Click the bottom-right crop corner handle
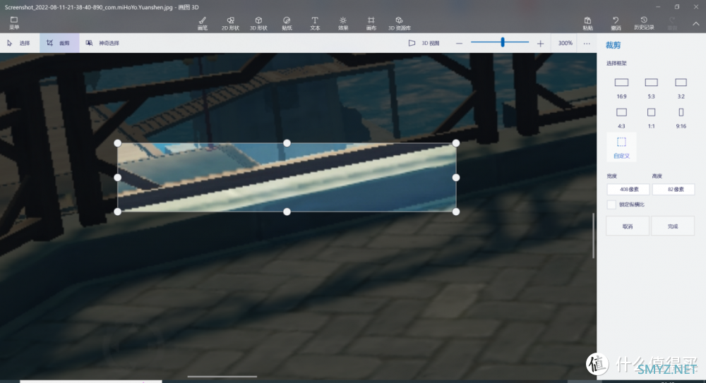The height and width of the screenshot is (383, 706). click(x=456, y=212)
